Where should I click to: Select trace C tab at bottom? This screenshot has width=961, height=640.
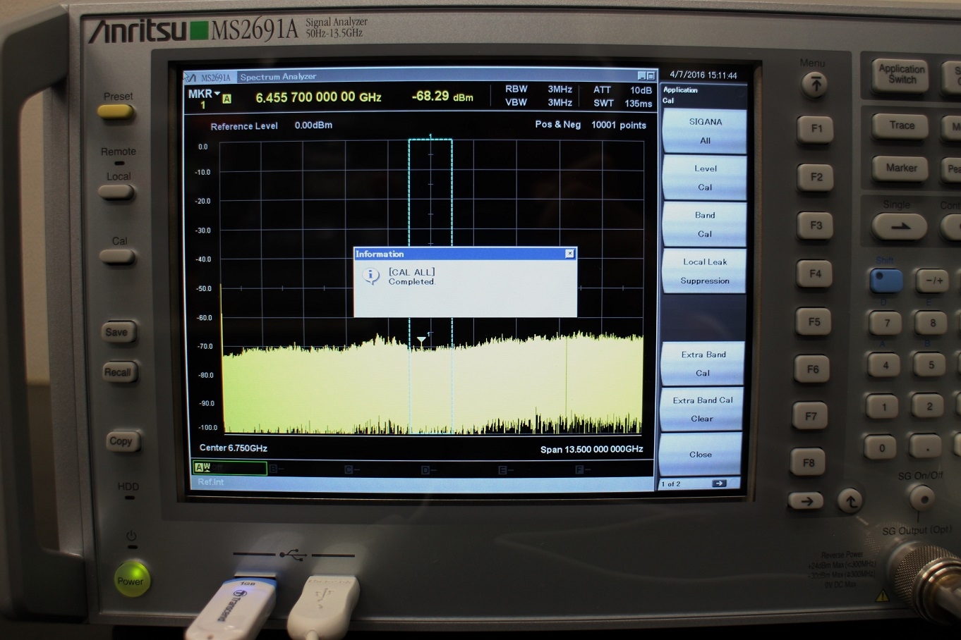(x=351, y=469)
